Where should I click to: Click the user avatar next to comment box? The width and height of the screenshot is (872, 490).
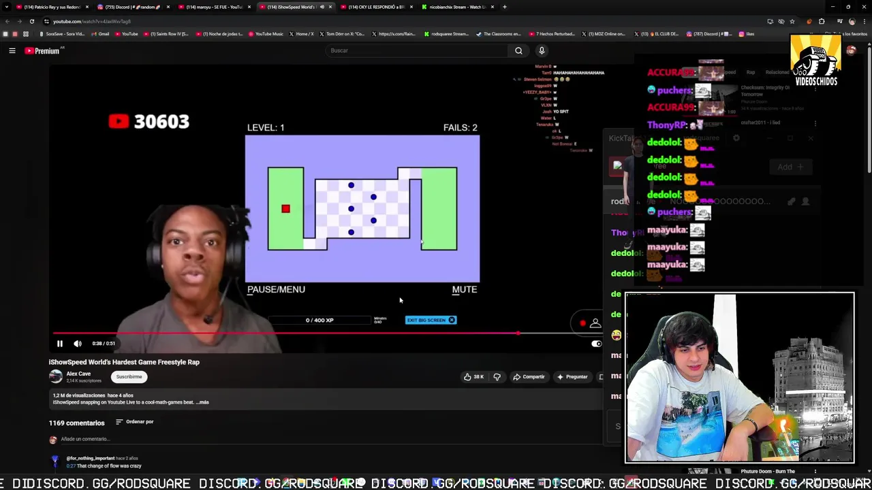53,440
